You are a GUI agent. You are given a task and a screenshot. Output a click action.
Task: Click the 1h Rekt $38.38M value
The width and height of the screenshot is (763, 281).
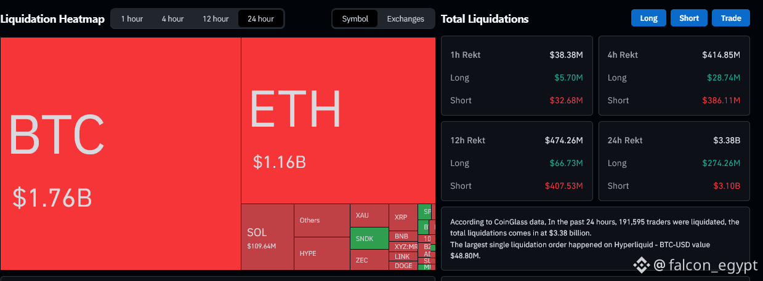(567, 55)
